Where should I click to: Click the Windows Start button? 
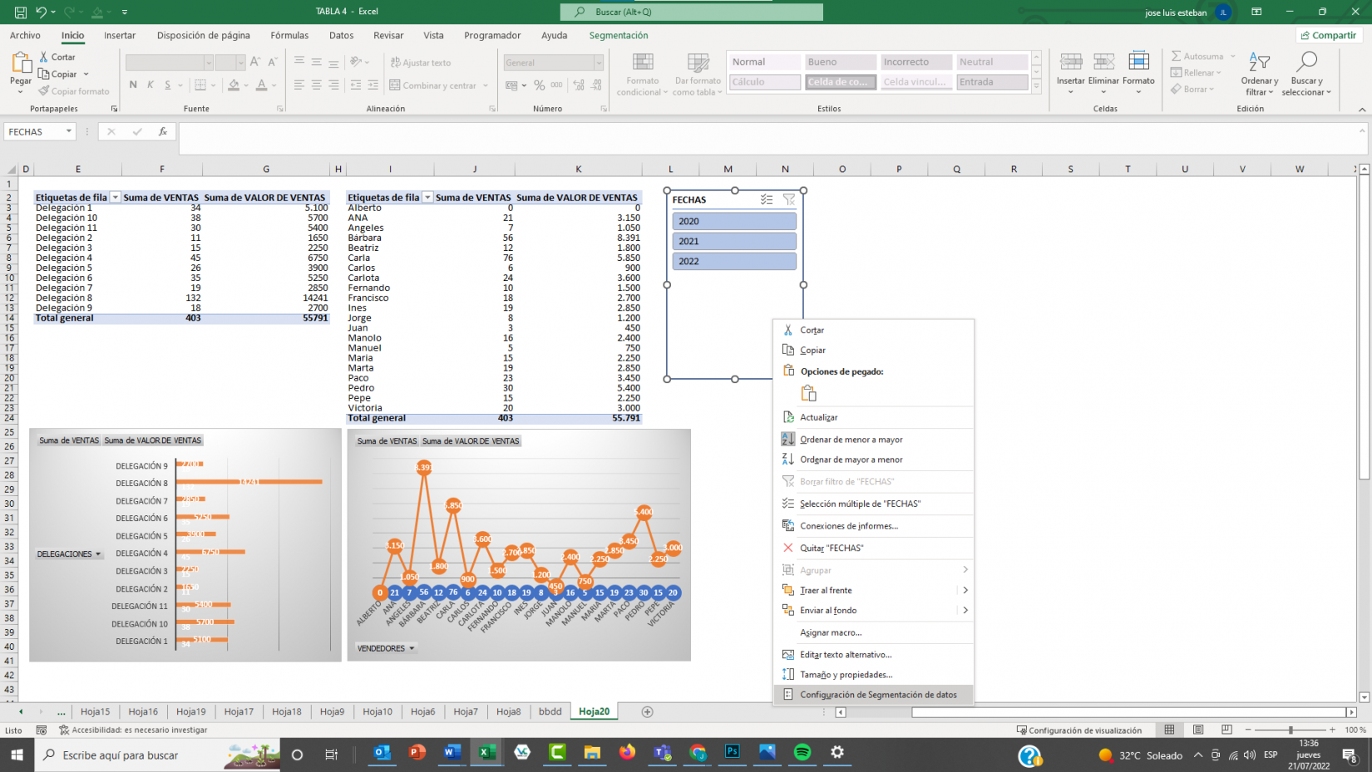point(17,755)
